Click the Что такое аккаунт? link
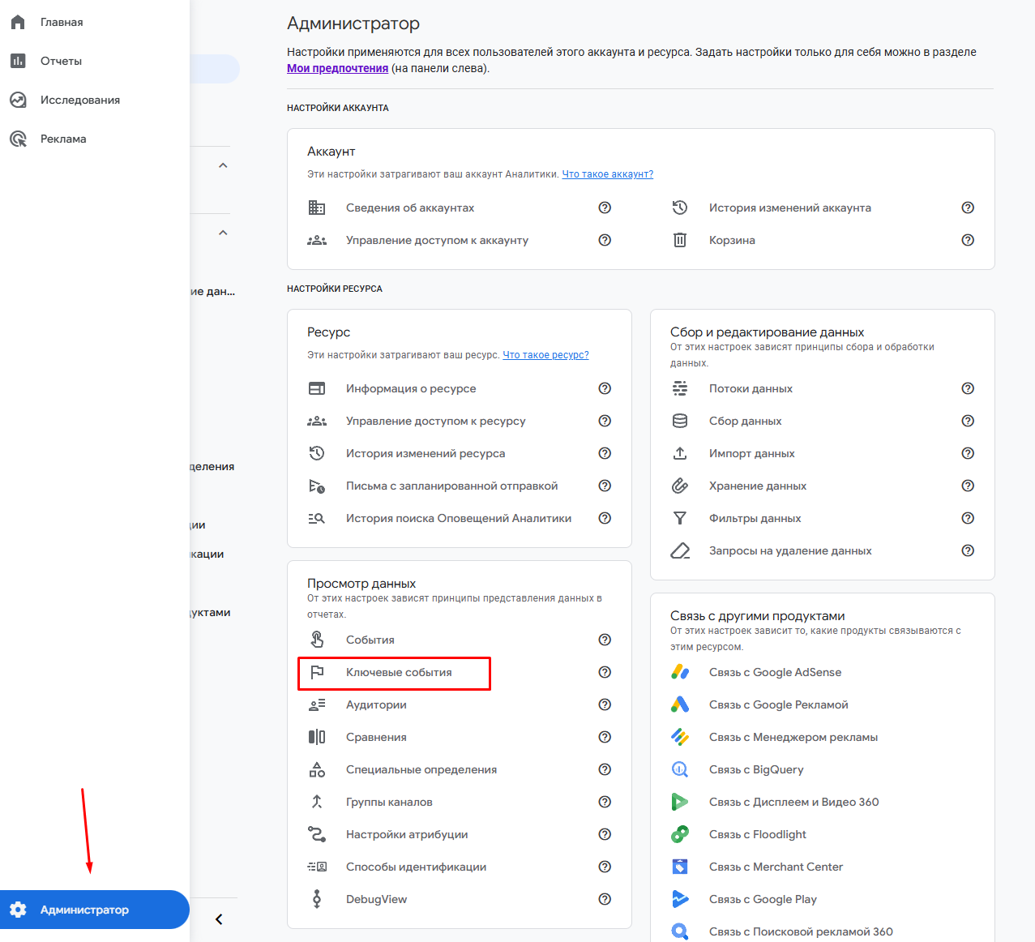Screen dimensions: 1035x942 coord(607,174)
